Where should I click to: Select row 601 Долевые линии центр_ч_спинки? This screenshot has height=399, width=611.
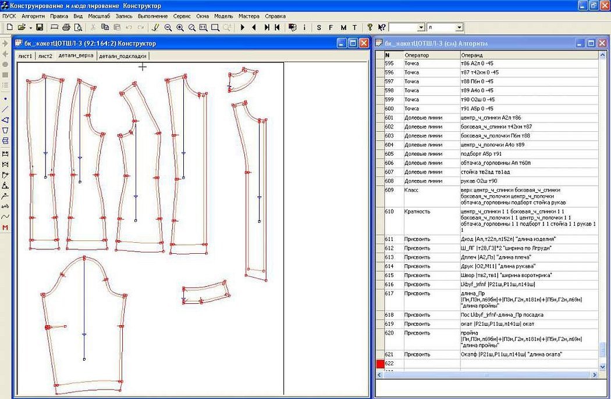point(491,117)
